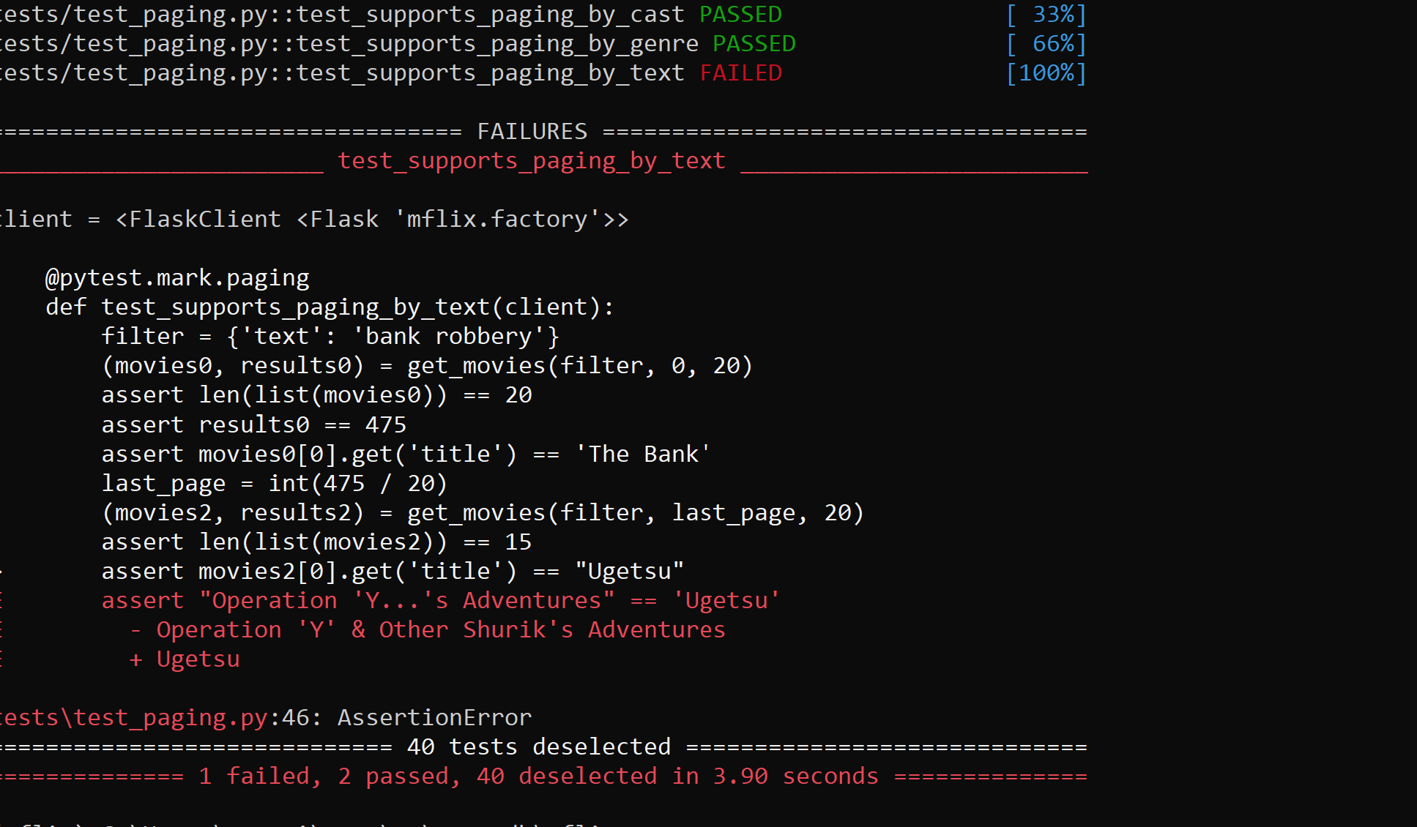The image size is (1417, 827).
Task: Click the [ 66%] progress indicator
Action: click(1046, 44)
